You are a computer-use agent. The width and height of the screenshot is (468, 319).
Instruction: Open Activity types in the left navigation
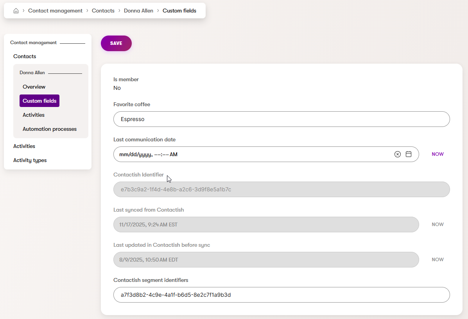(x=30, y=160)
